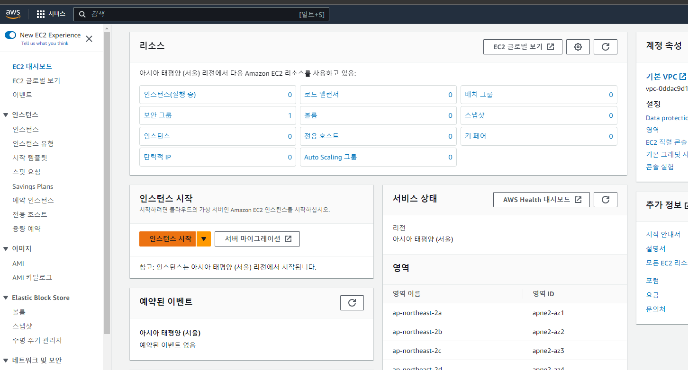Open 보안 그룹 resource link
This screenshot has width=688, height=370.
[x=158, y=115]
